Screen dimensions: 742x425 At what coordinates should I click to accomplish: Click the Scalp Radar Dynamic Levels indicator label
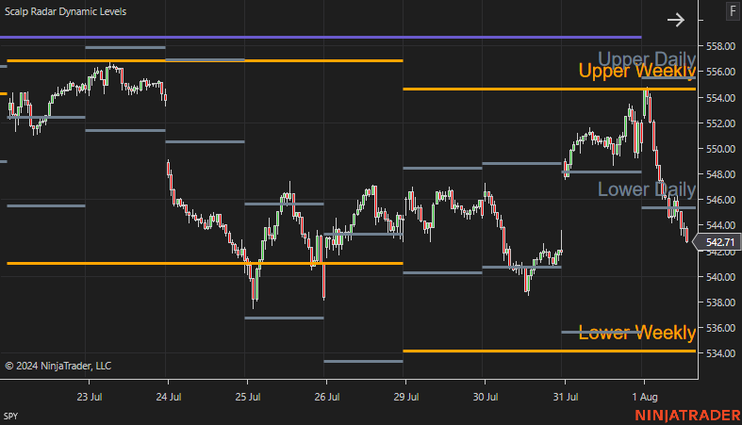pyautogui.click(x=65, y=11)
